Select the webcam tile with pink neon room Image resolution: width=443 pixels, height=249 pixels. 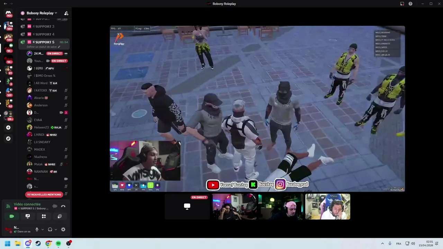234,206
